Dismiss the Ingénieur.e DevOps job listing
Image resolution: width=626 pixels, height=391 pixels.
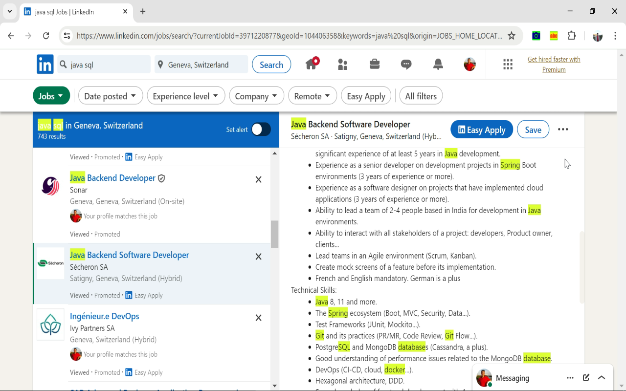258,317
